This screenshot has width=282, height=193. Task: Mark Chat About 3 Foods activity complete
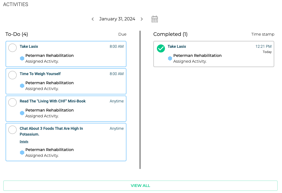(x=12, y=130)
